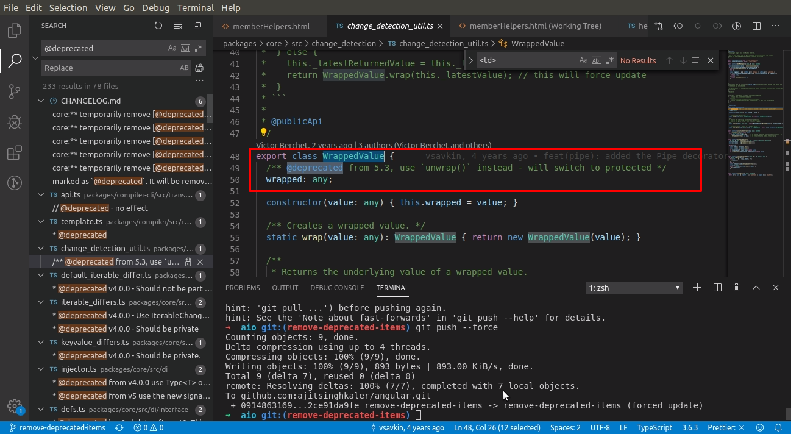Toggle Find in Selection in find widget

pyautogui.click(x=697, y=60)
